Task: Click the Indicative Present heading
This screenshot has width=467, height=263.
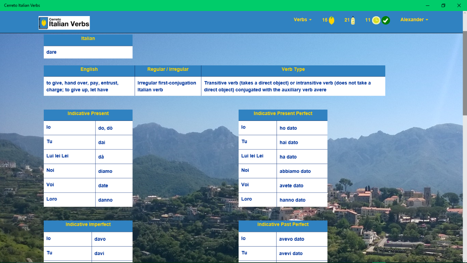Action: (x=88, y=114)
